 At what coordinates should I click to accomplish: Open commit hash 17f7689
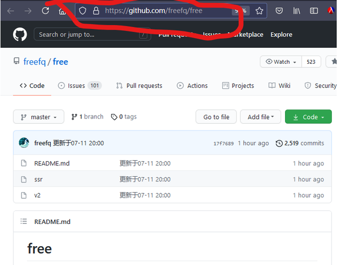click(x=223, y=143)
